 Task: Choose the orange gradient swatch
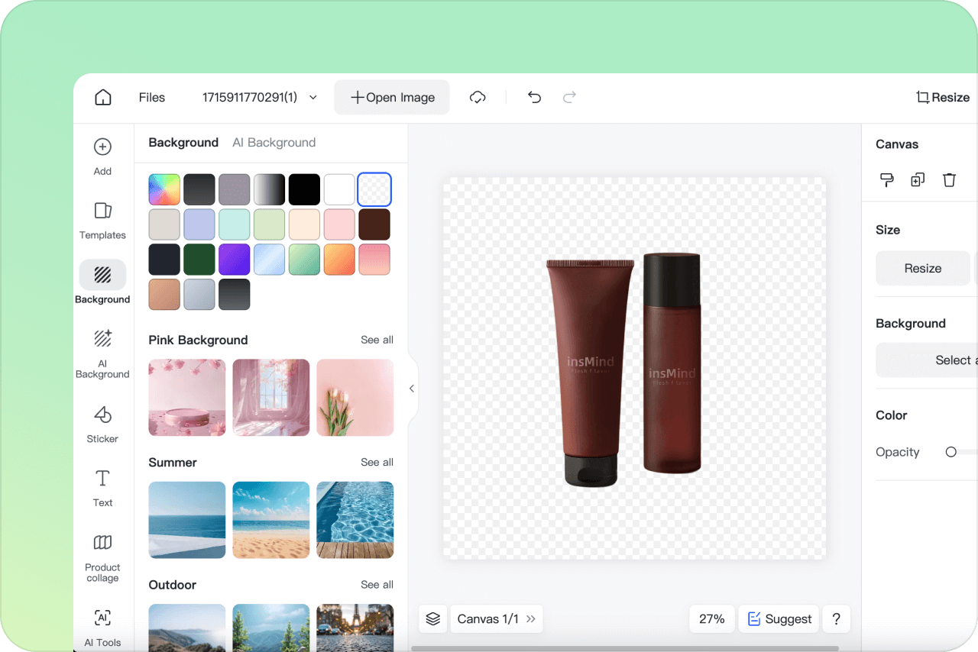click(339, 260)
